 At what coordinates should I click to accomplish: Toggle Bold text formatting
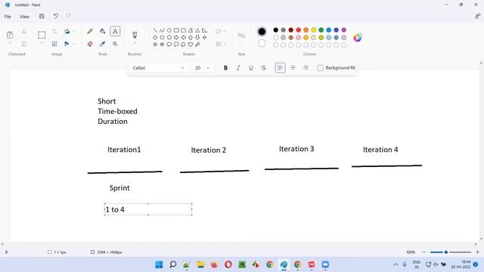(x=225, y=68)
